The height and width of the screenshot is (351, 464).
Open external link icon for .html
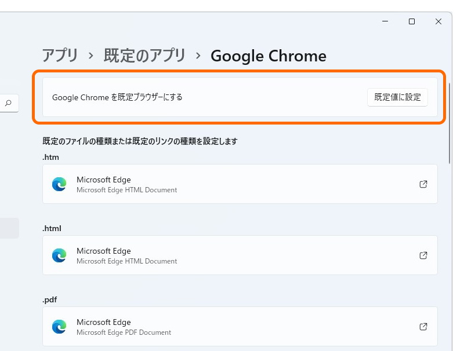click(423, 255)
